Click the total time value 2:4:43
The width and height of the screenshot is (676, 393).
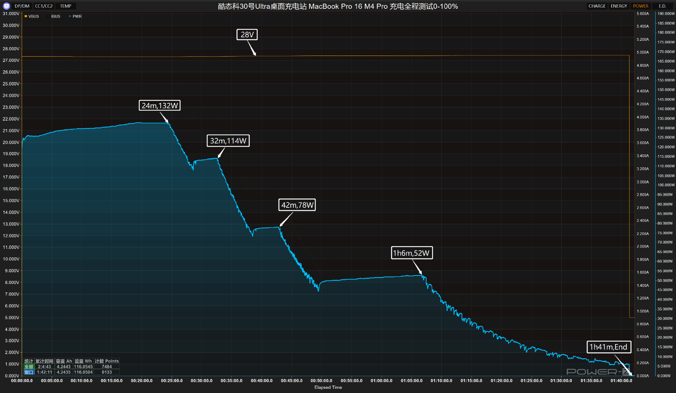44,367
